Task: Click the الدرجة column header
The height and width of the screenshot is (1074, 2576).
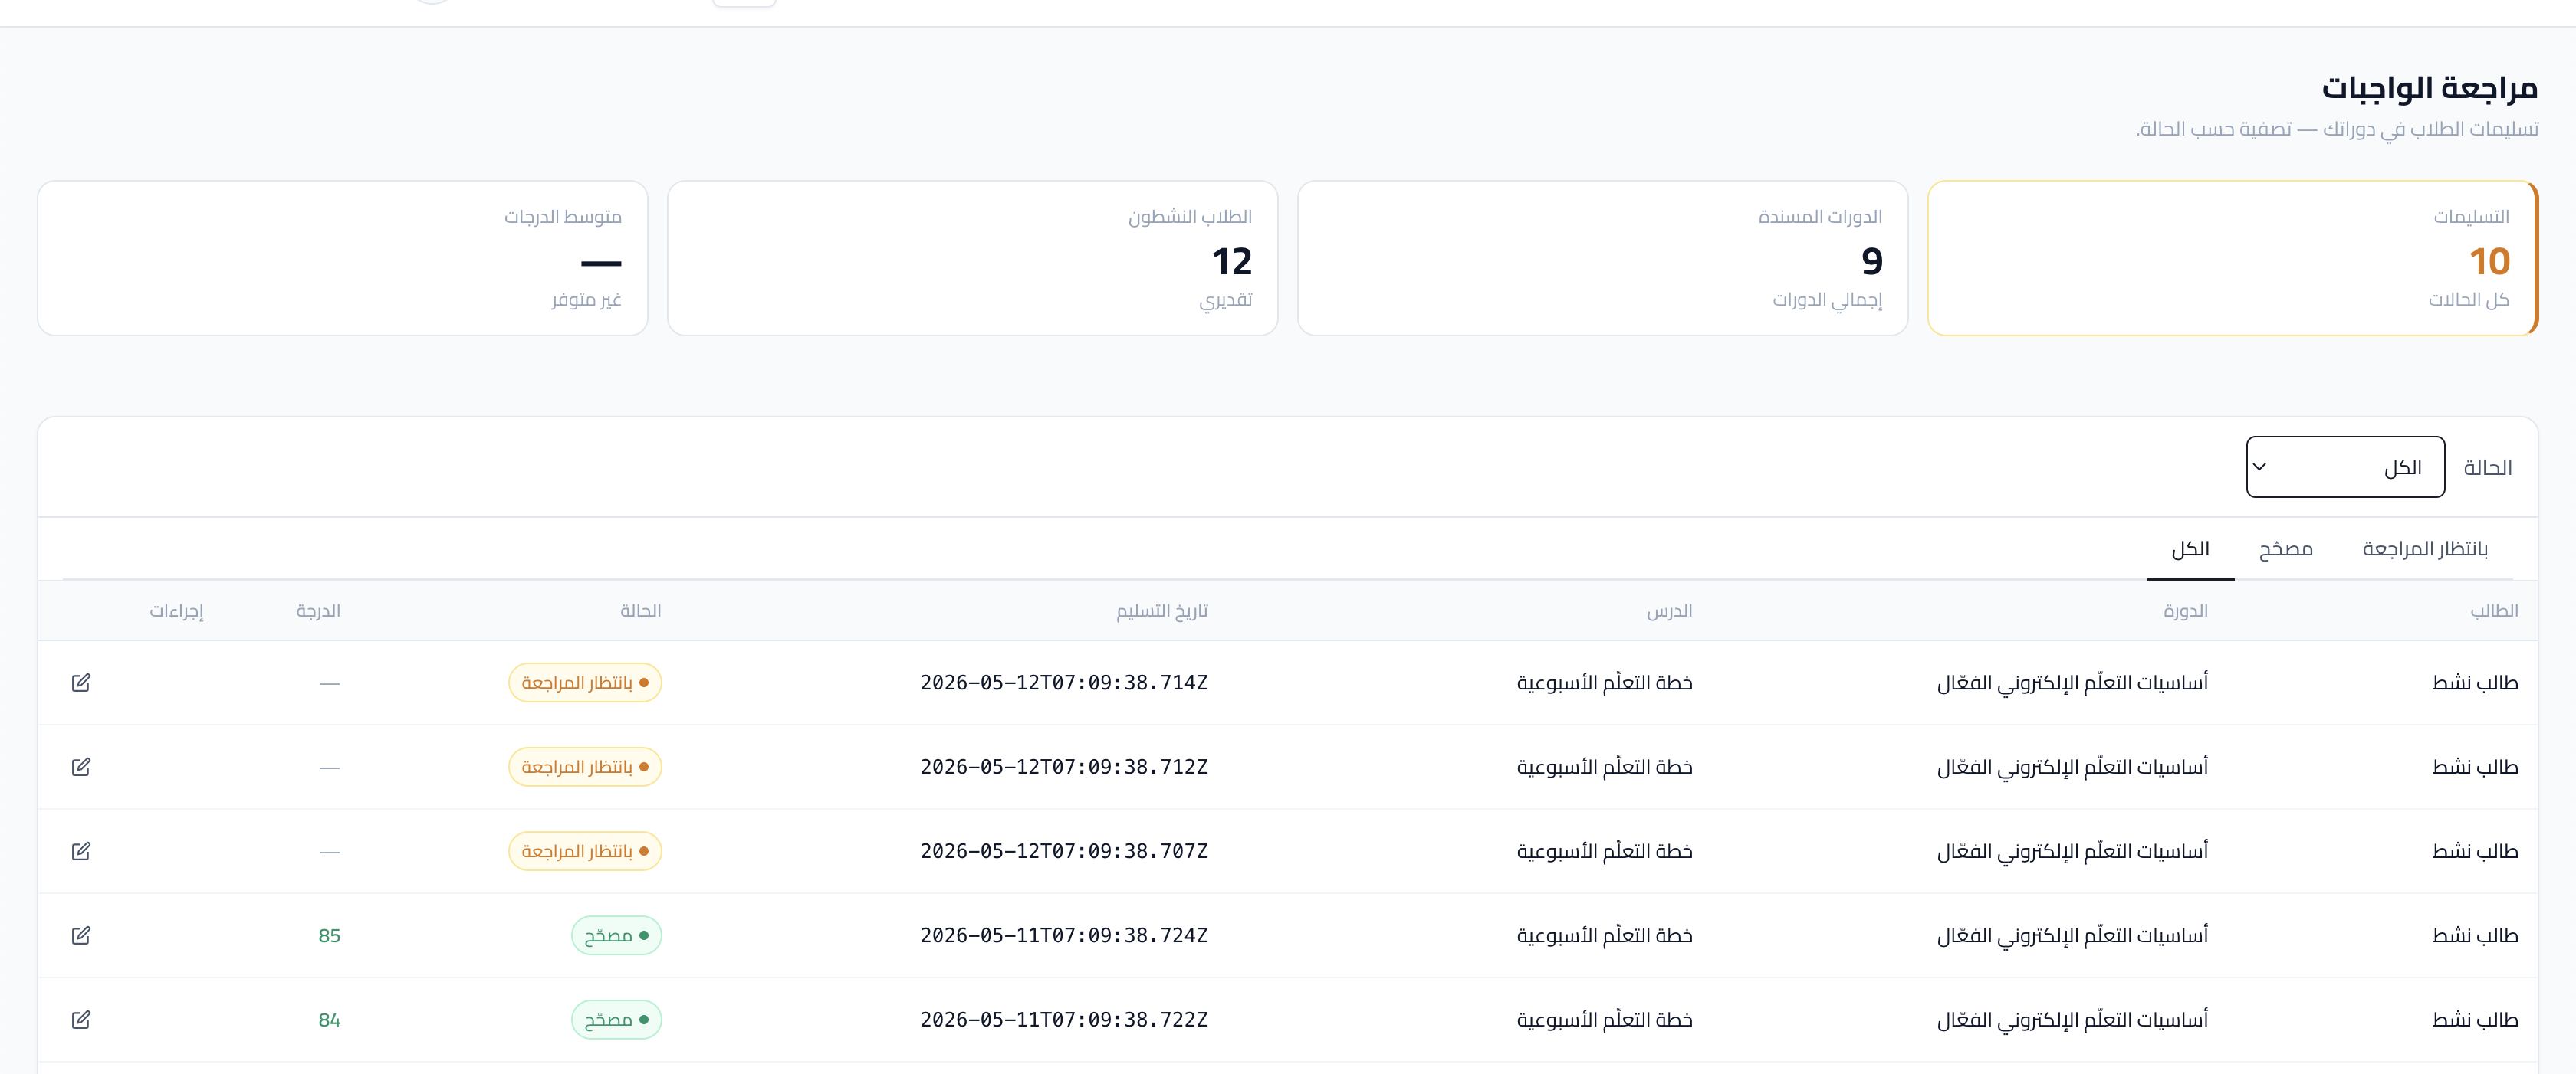Action: coord(318,611)
